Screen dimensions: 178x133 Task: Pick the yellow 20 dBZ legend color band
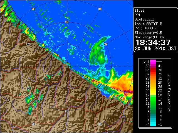coord(153,91)
